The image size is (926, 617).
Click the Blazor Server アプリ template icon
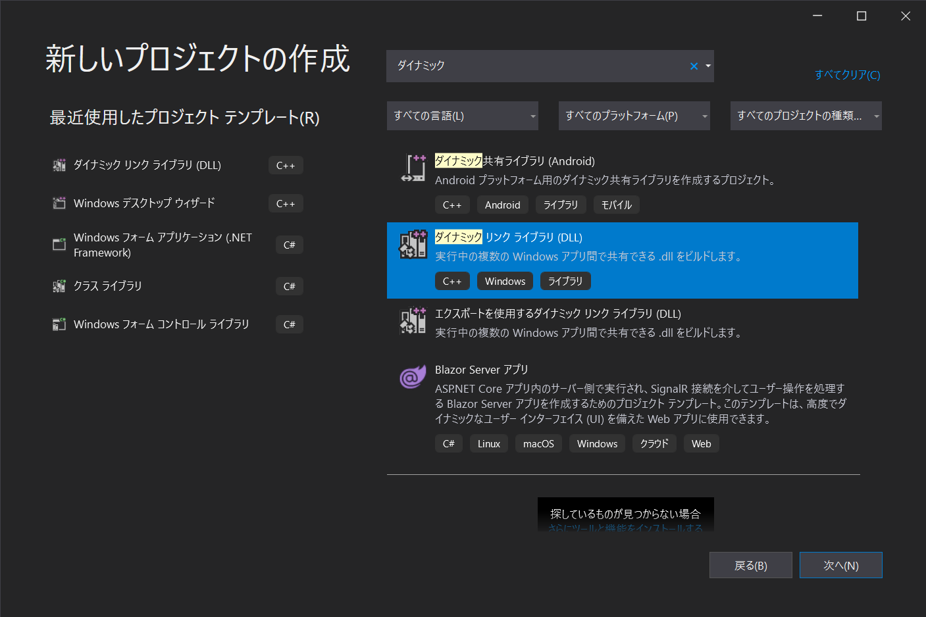(x=412, y=377)
